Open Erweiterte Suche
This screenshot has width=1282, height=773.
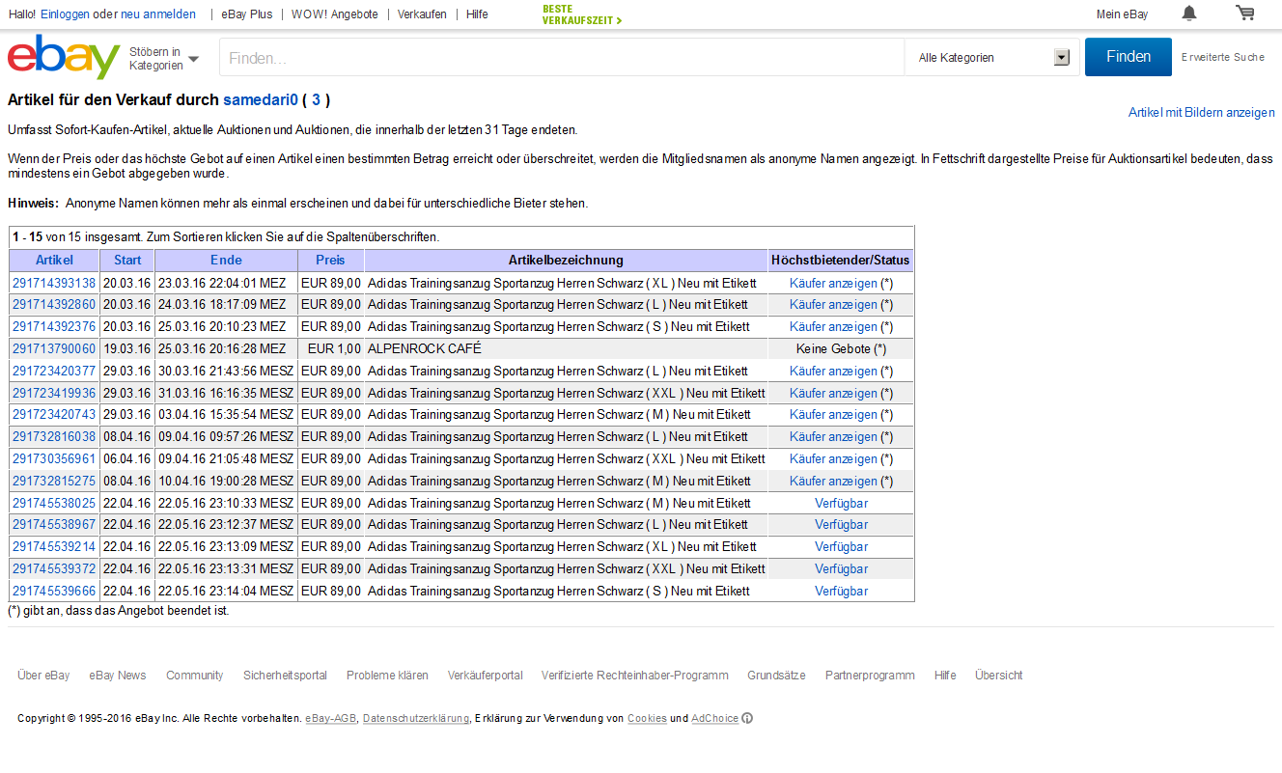click(1222, 58)
